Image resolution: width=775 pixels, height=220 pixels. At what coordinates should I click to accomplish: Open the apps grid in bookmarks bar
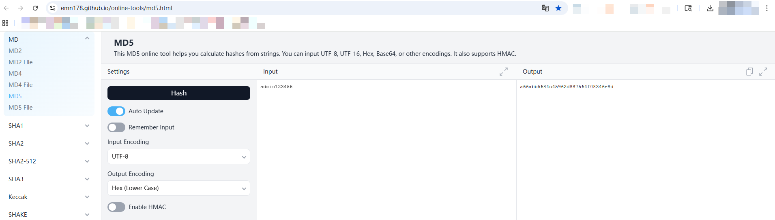5,23
